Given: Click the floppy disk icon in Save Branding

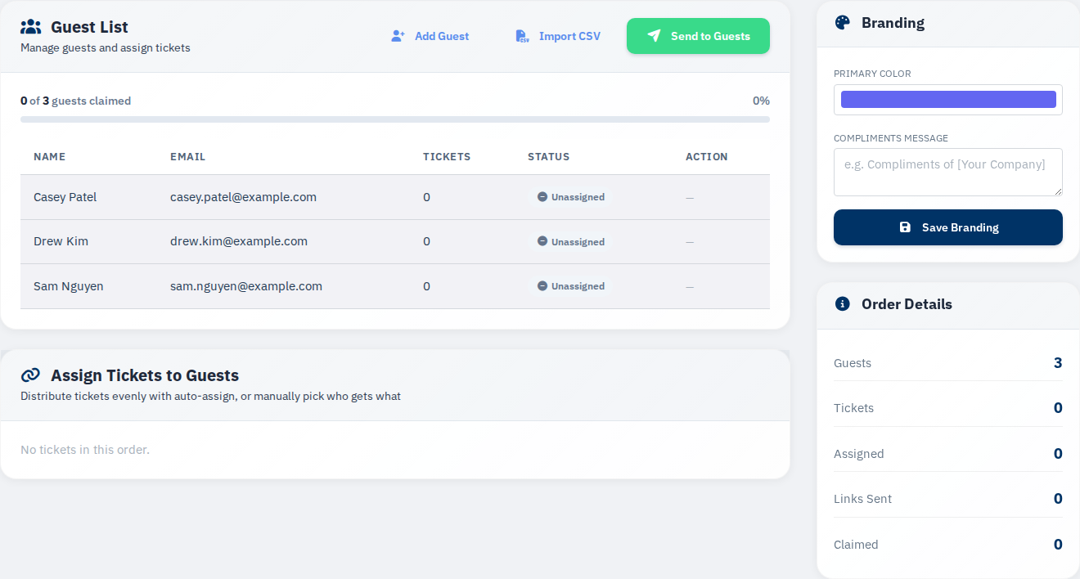Looking at the screenshot, I should [x=905, y=227].
